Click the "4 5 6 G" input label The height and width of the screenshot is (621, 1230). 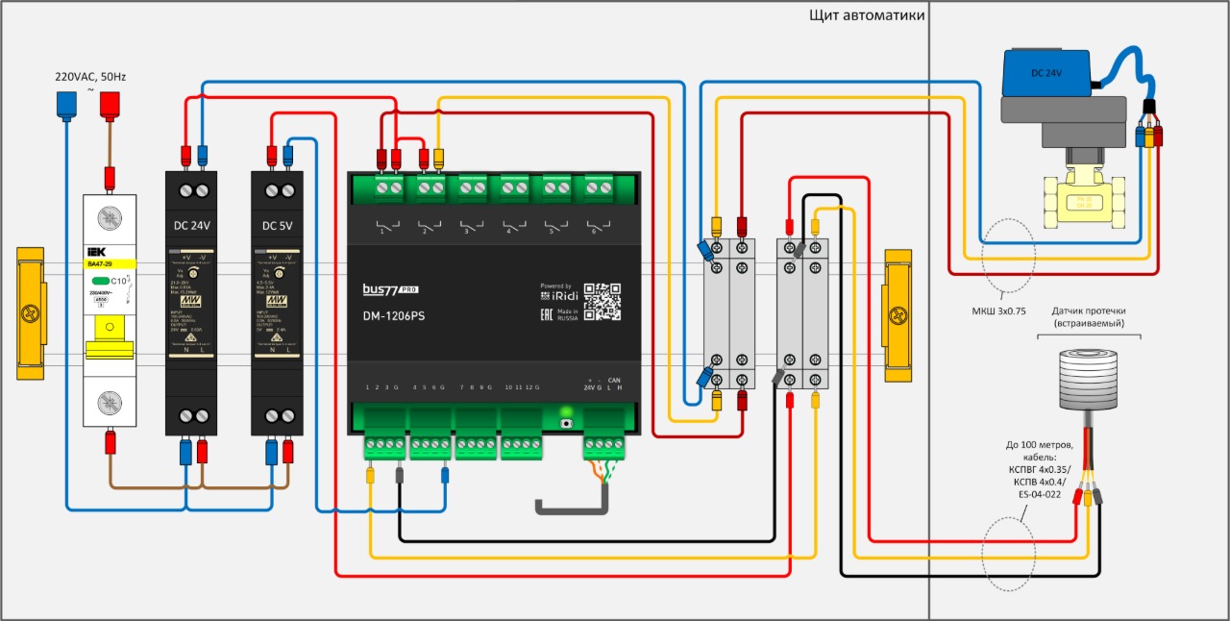pyautogui.click(x=428, y=387)
